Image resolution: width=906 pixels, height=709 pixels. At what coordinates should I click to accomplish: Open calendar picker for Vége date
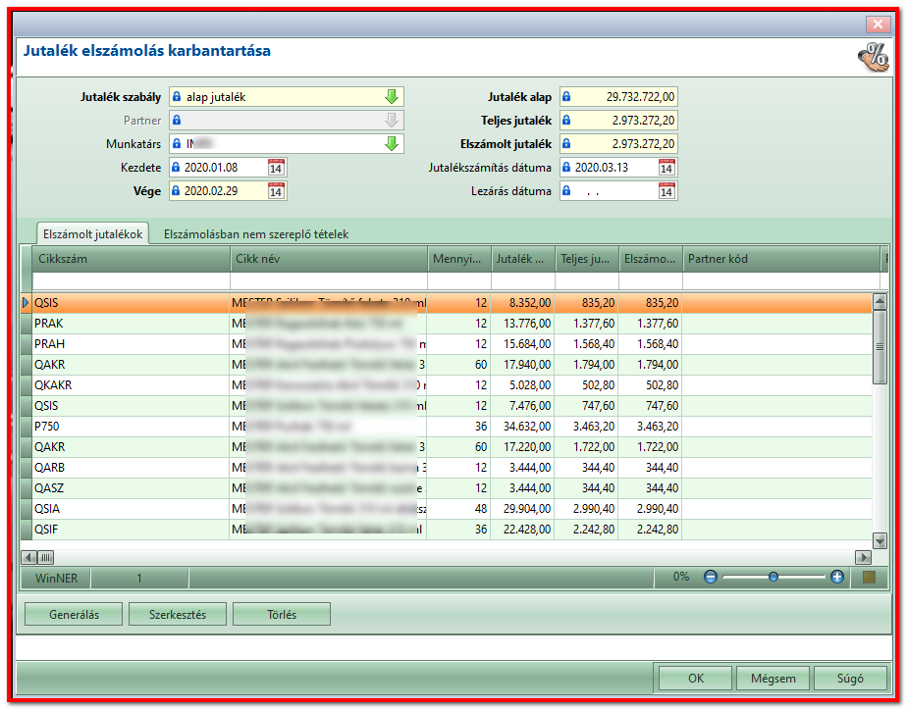(x=276, y=191)
